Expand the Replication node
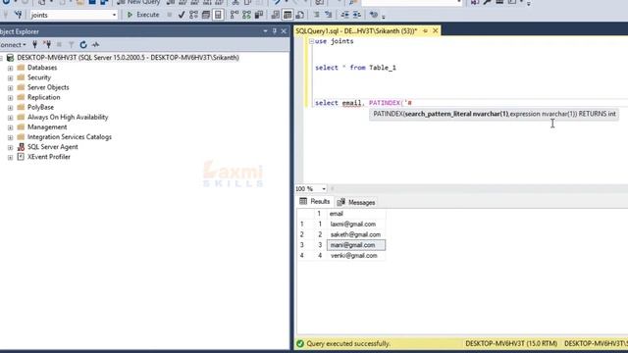Screen dimensions: 628x353 tap(11, 98)
